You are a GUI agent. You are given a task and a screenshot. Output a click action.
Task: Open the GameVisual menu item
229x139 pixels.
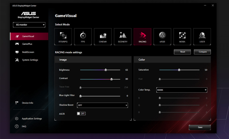(29, 36)
